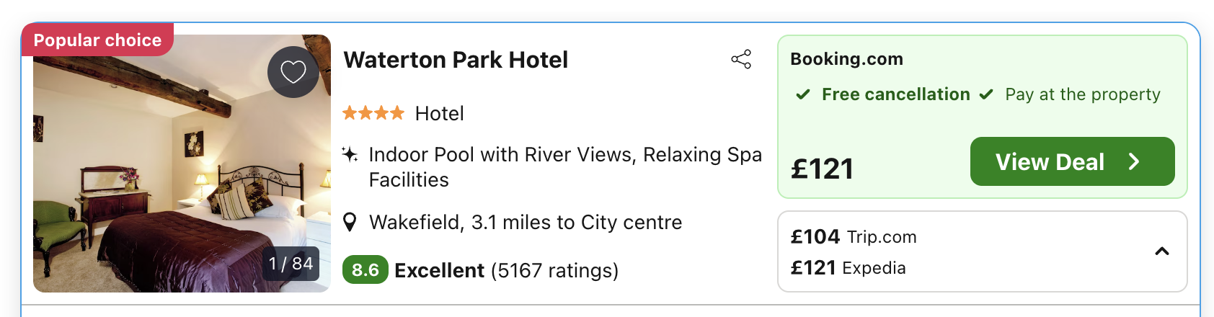This screenshot has height=317, width=1214.
Task: Click the Pay at the property checkmark
Action: pyautogui.click(x=986, y=94)
